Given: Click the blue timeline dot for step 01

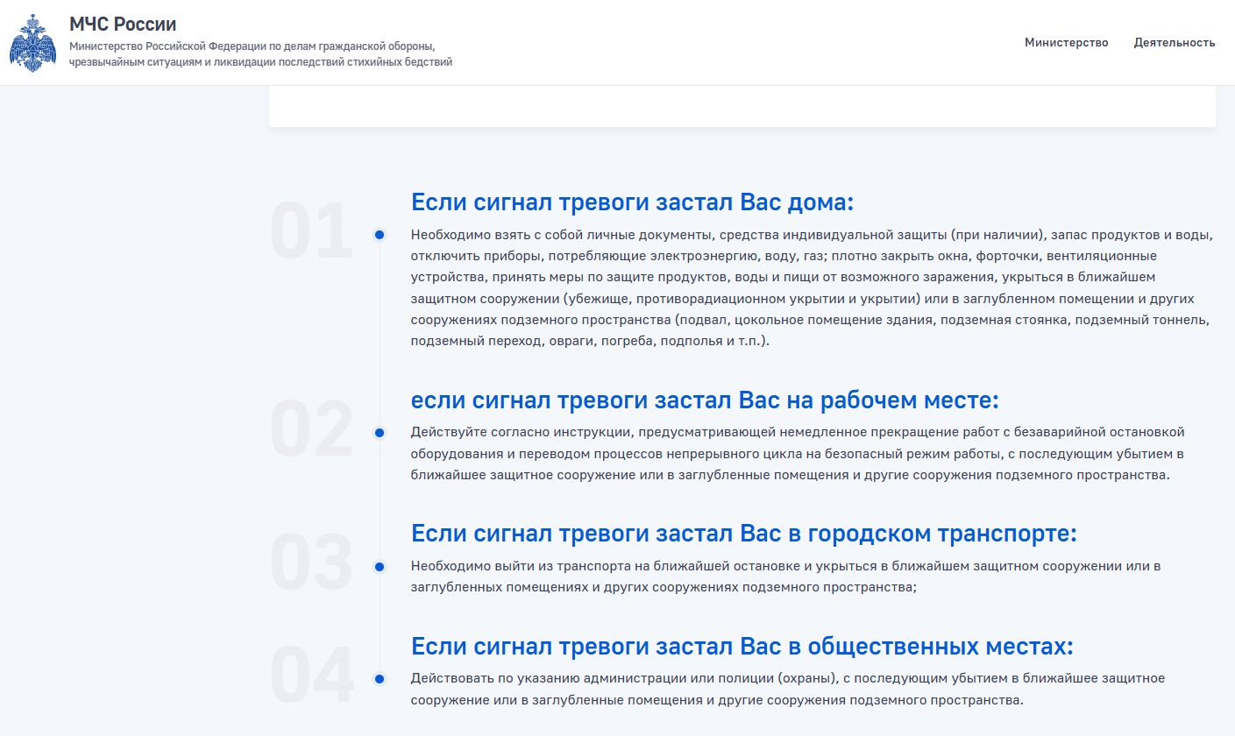Looking at the screenshot, I should coord(380,235).
